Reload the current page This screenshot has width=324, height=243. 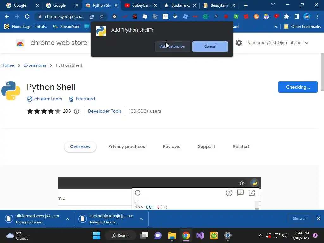[x=27, y=16]
